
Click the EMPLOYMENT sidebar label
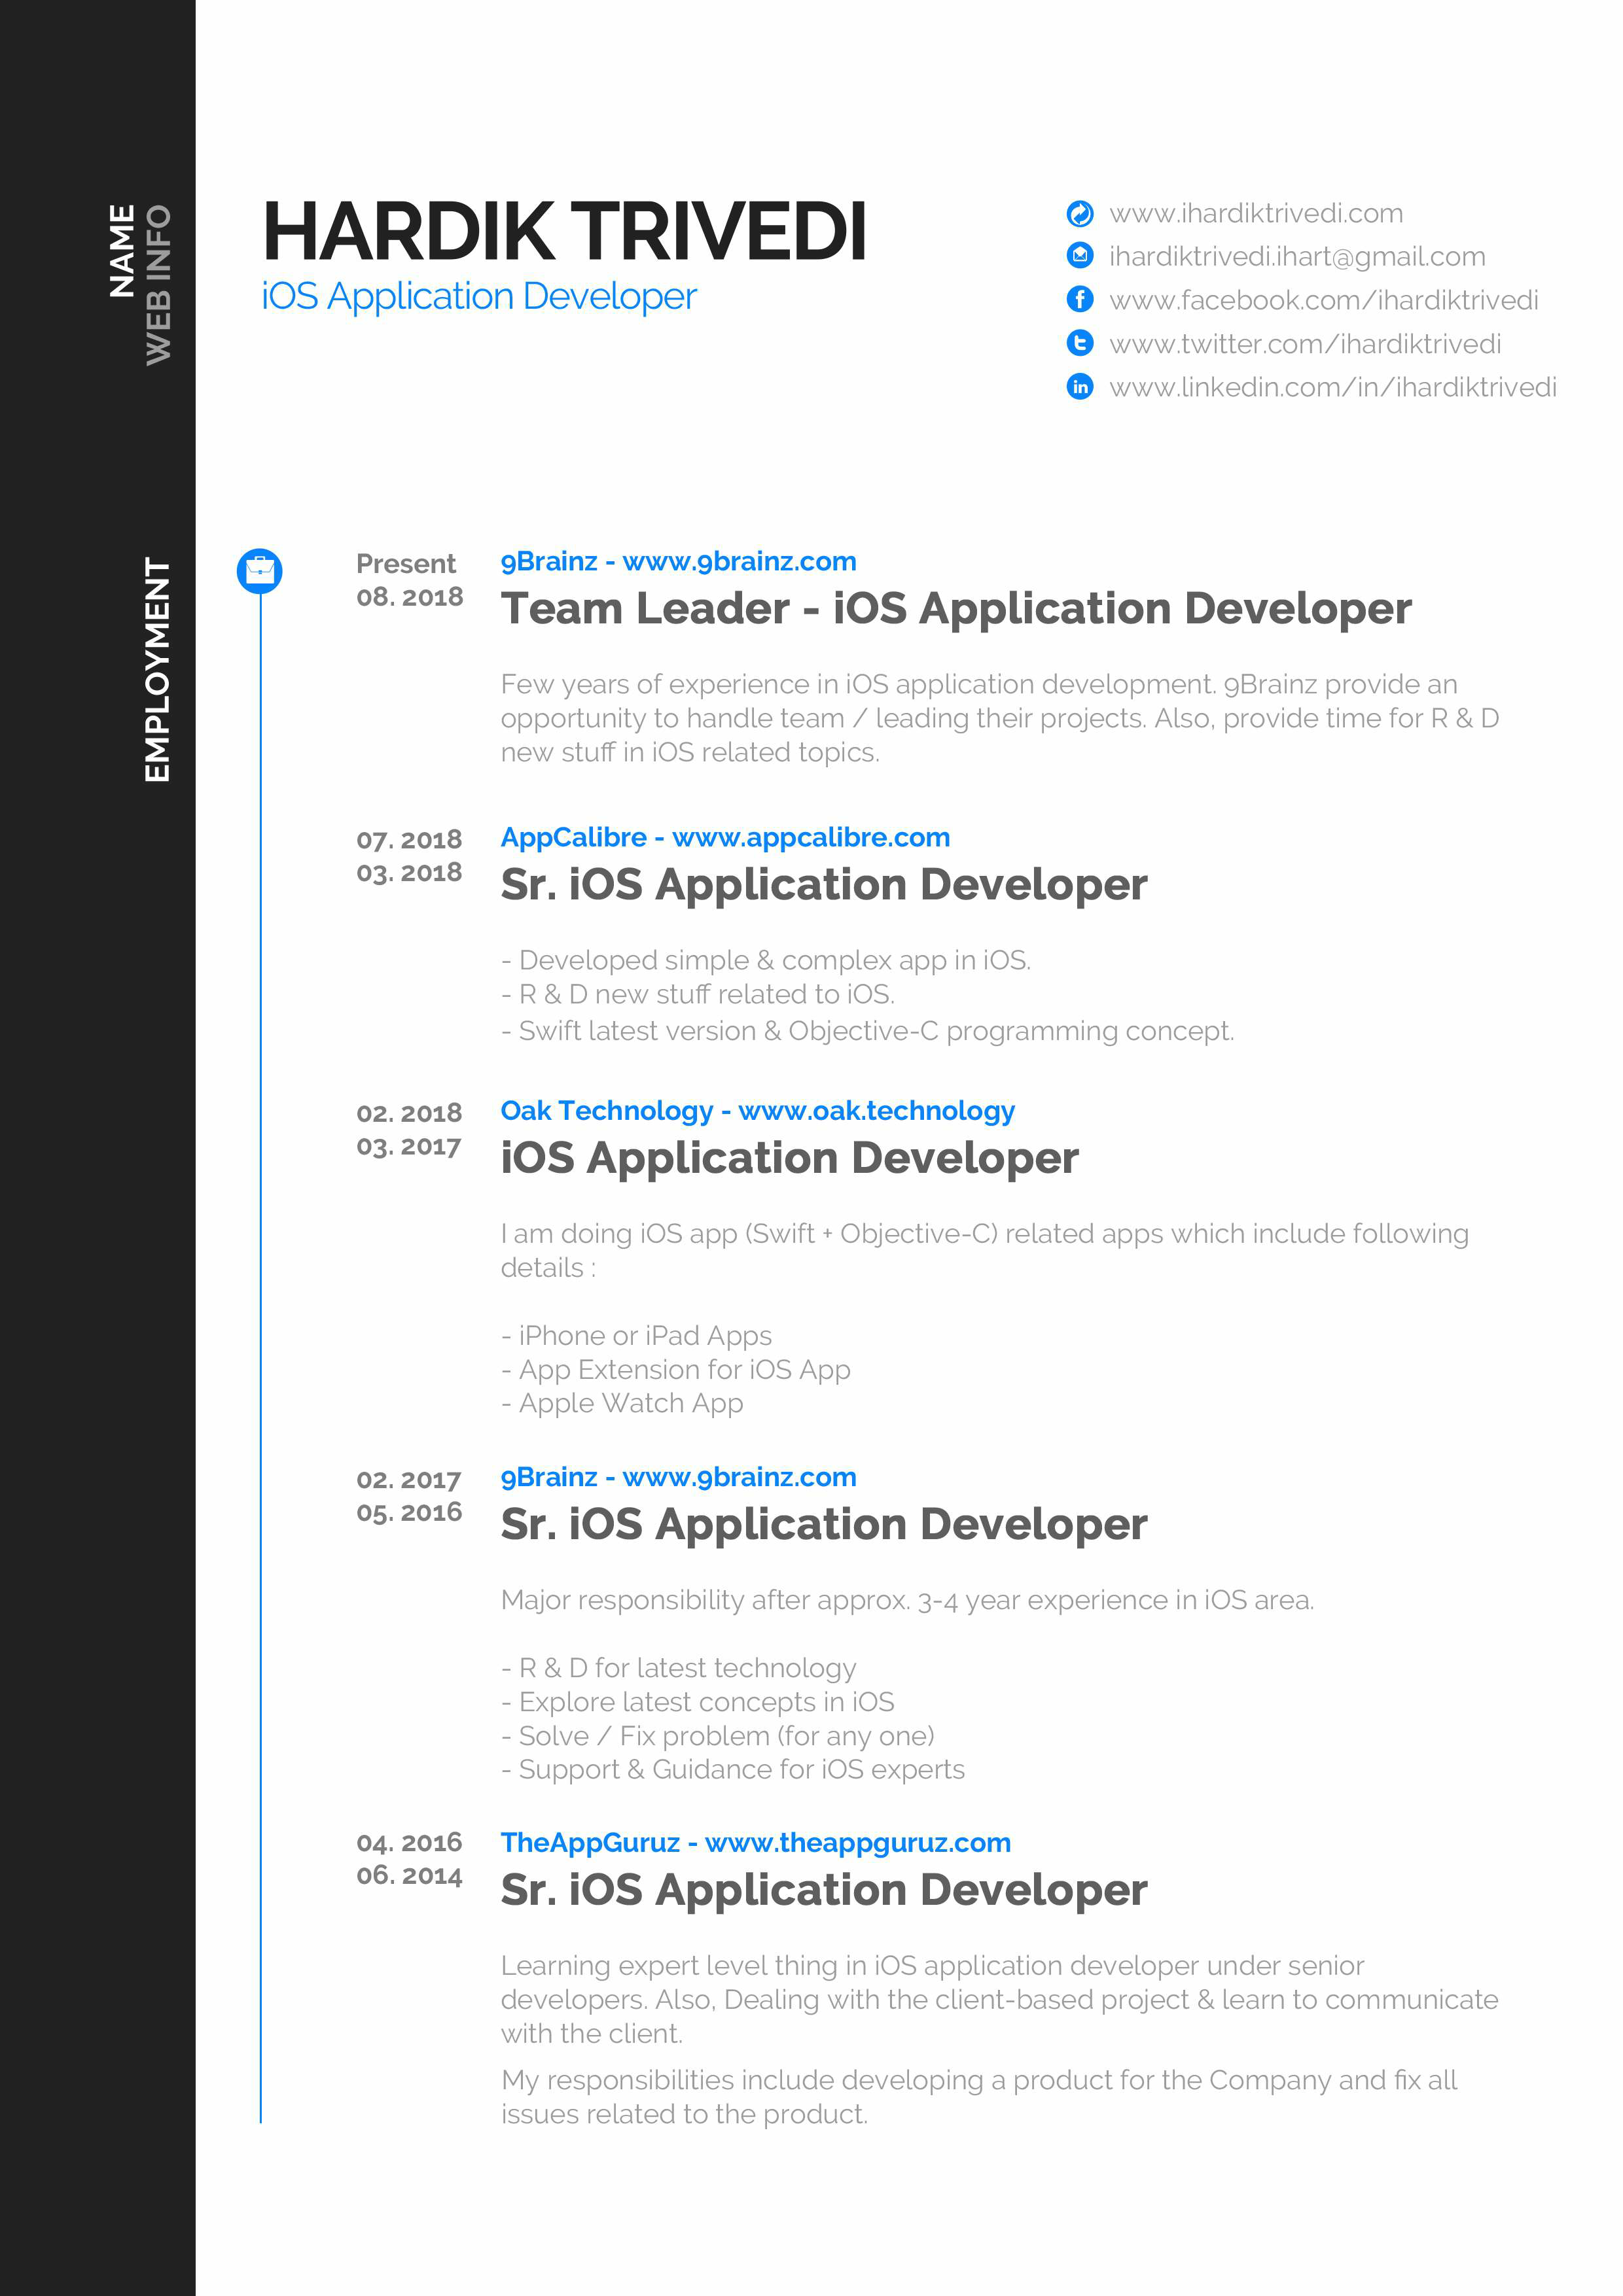click(157, 669)
